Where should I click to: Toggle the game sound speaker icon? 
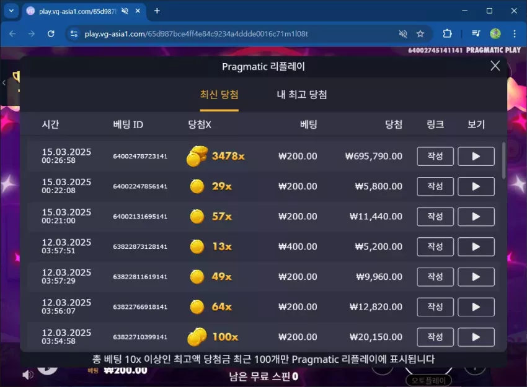[x=27, y=375]
